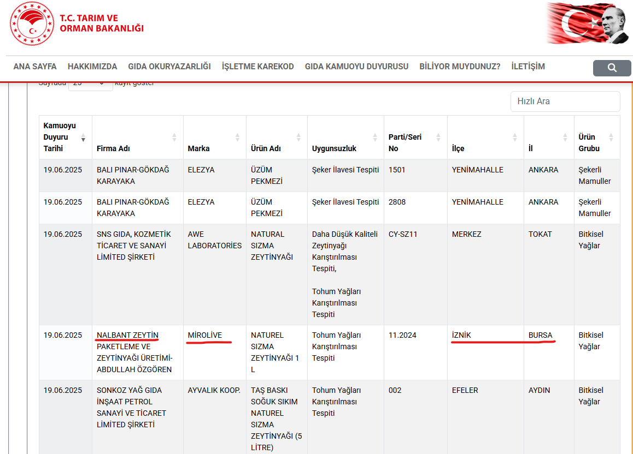
Task: Open the BİLİYOR MUYDUNUZ? page
Action: 460,67
